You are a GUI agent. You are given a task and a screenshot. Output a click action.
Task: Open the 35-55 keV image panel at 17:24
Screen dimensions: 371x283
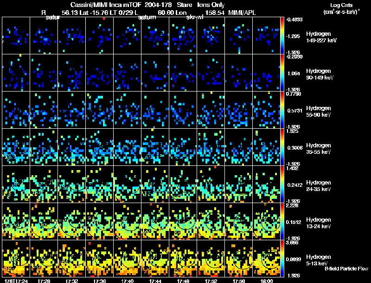(x=16, y=147)
